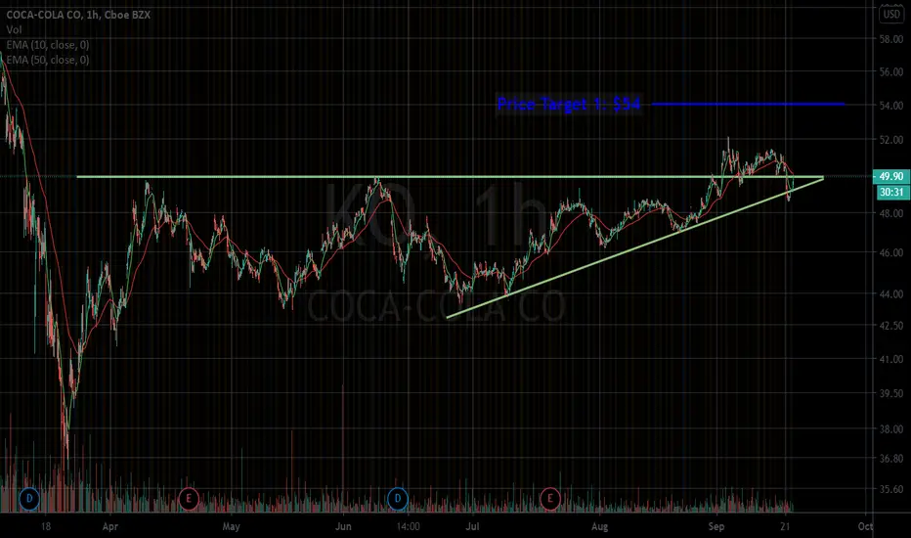Image resolution: width=911 pixels, height=538 pixels.
Task: Click the May label on time axis
Action: [x=231, y=526]
